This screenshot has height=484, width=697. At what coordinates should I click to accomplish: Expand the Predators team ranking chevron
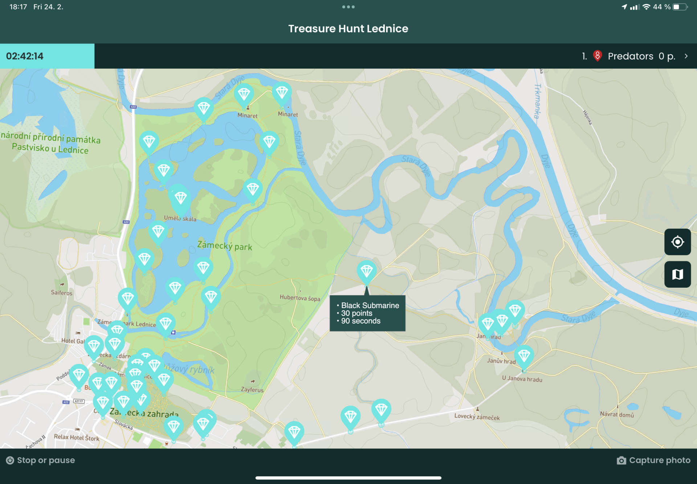tap(686, 56)
